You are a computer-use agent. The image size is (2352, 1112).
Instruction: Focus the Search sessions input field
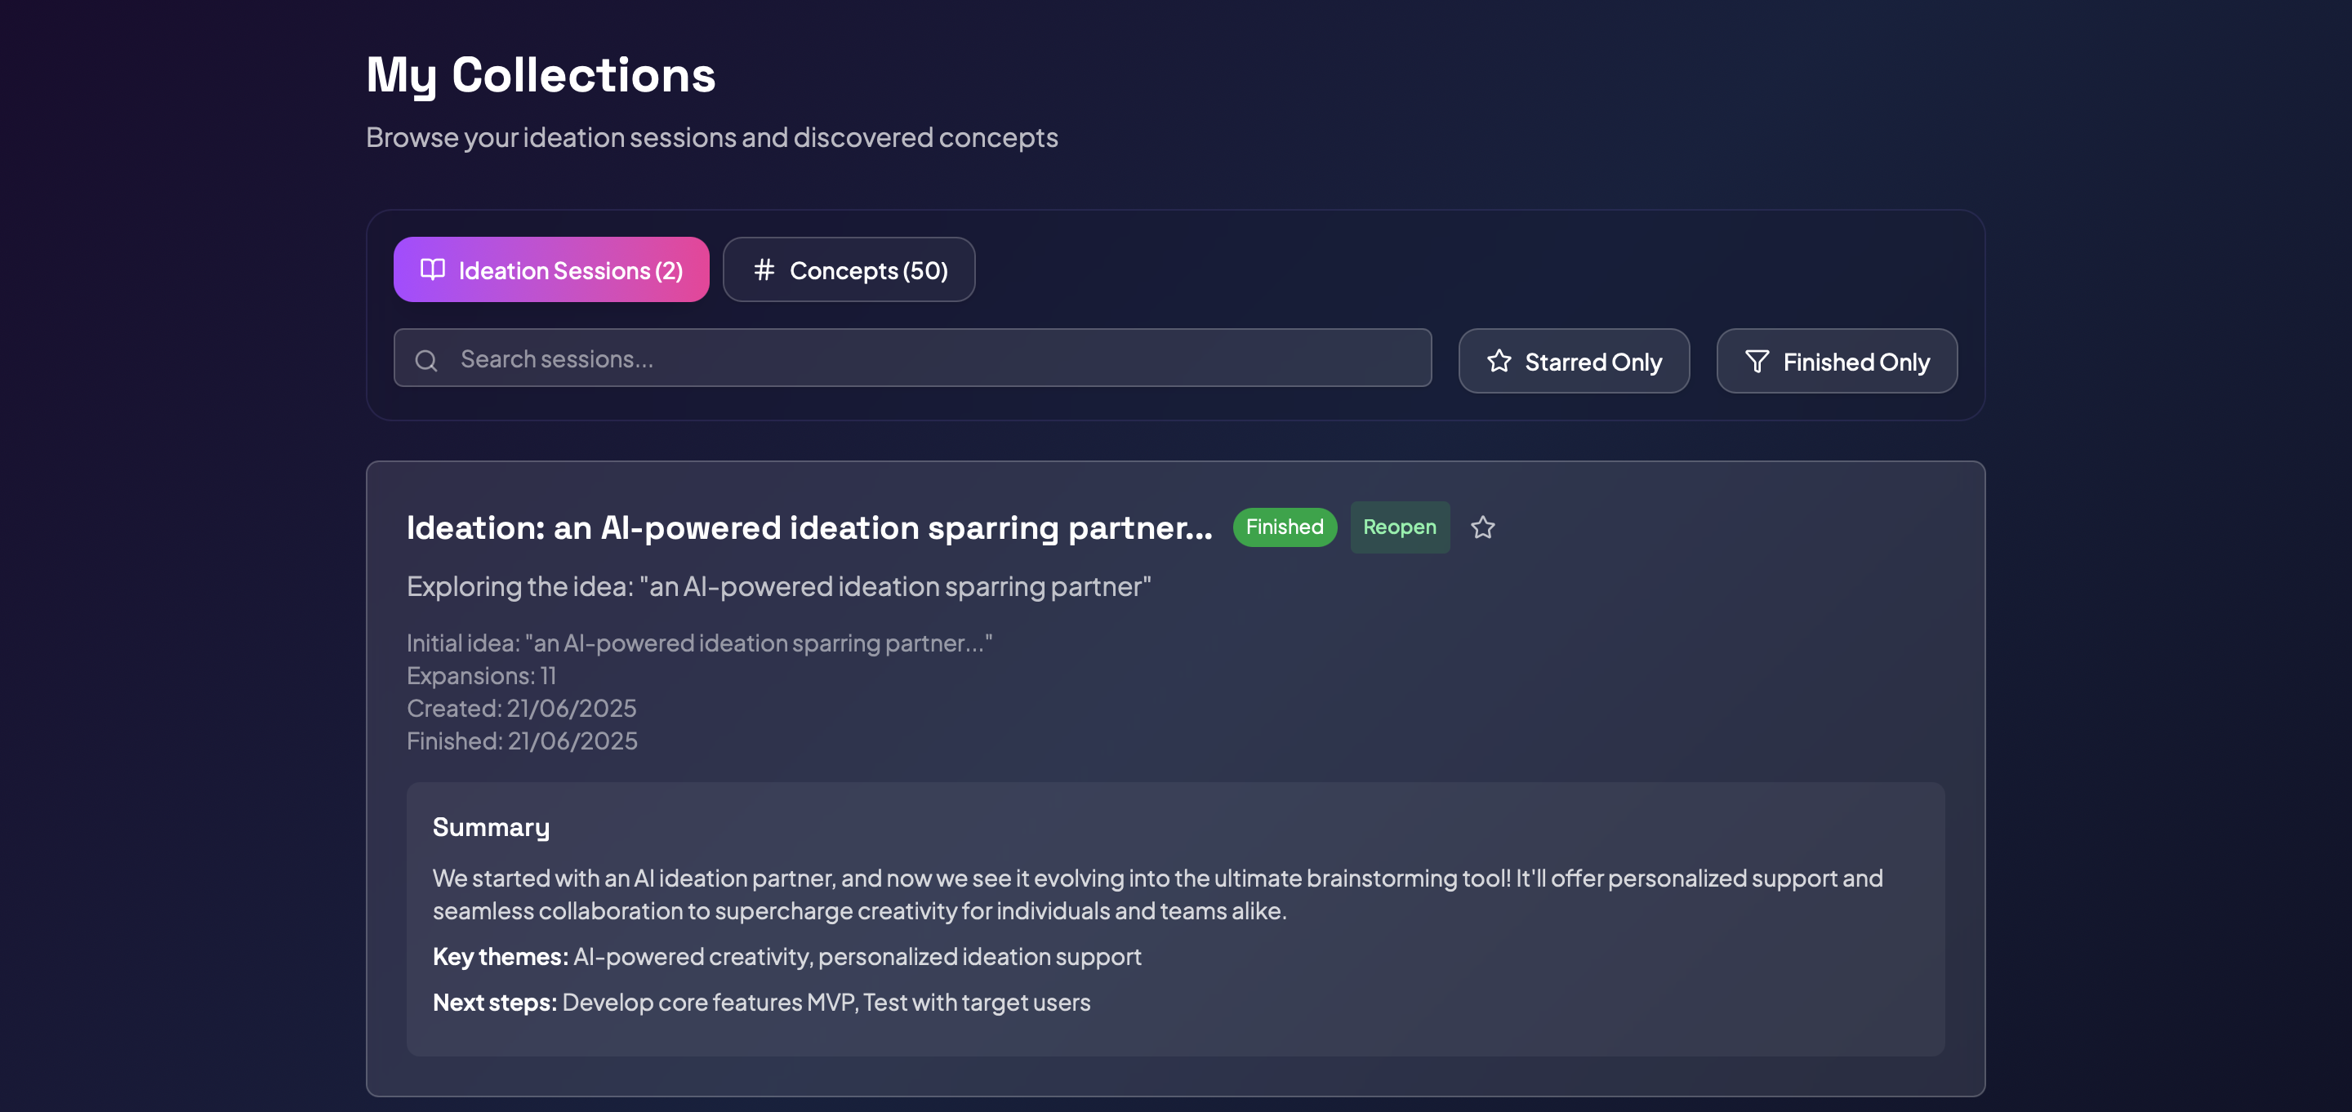pos(912,358)
